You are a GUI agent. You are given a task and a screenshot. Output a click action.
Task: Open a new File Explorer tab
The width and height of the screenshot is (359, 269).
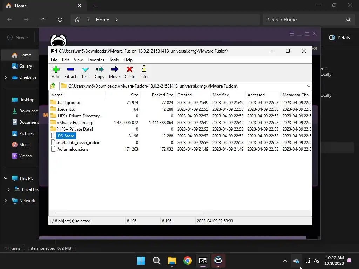[95, 6]
